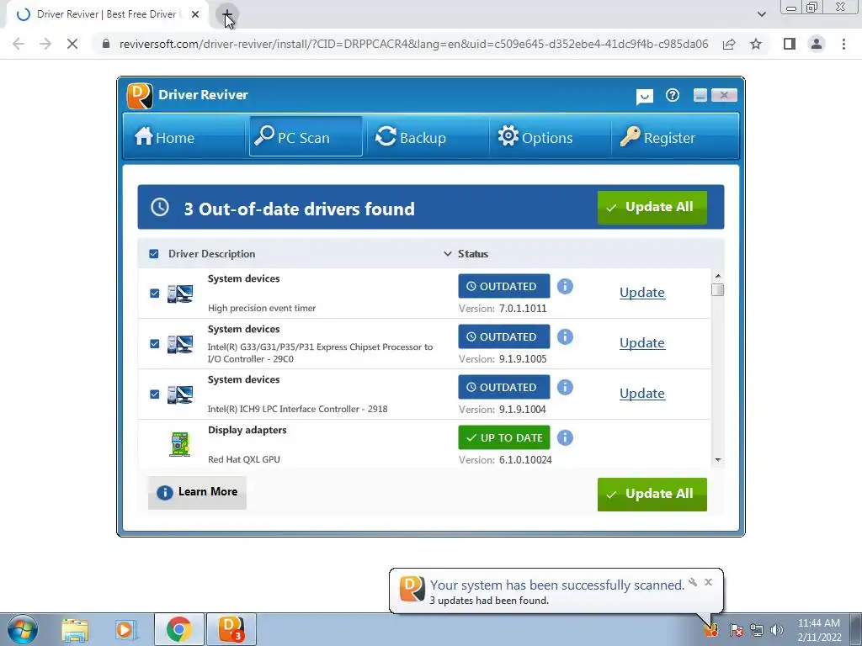The height and width of the screenshot is (646, 862).
Task: Click the taskbar clock showing 11:44 AM
Action: [x=819, y=630]
